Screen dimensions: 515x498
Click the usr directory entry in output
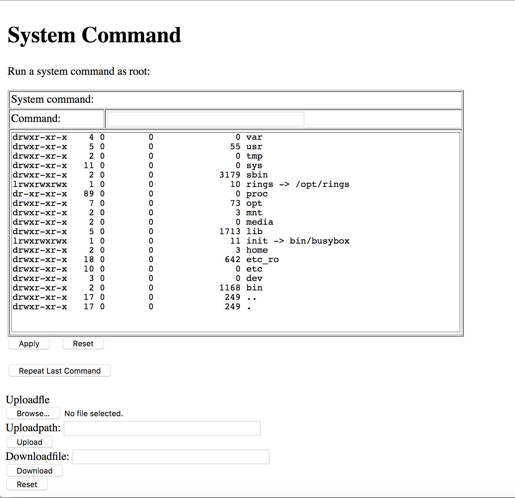[254, 146]
